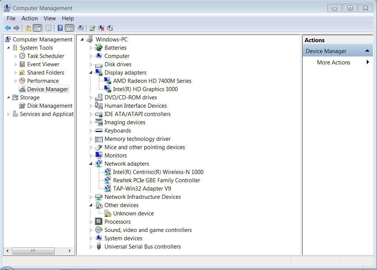This screenshot has height=270, width=377.
Task: Open the Action menu
Action: click(29, 18)
